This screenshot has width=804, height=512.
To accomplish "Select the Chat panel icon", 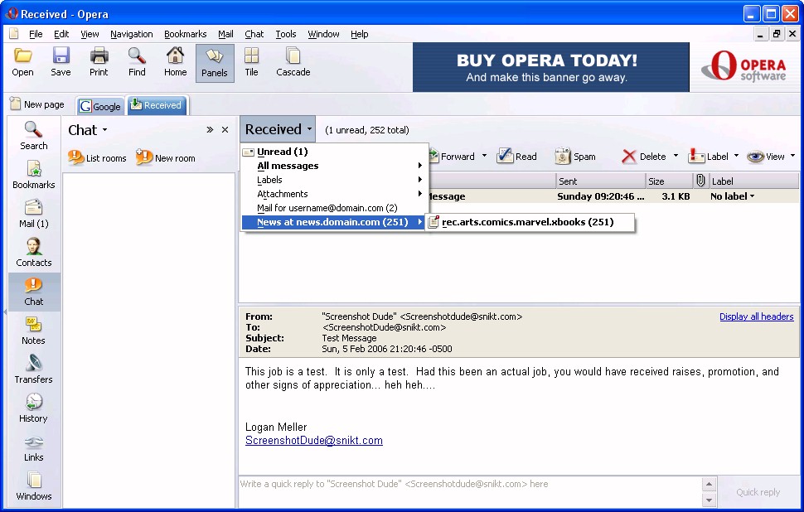I will (34, 292).
